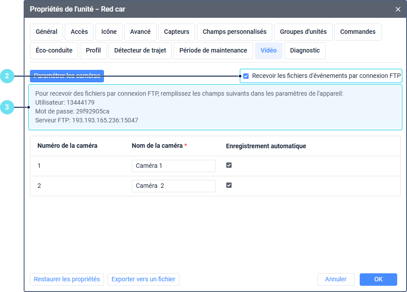Open the Général tab
This screenshot has height=292, width=407.
46,32
